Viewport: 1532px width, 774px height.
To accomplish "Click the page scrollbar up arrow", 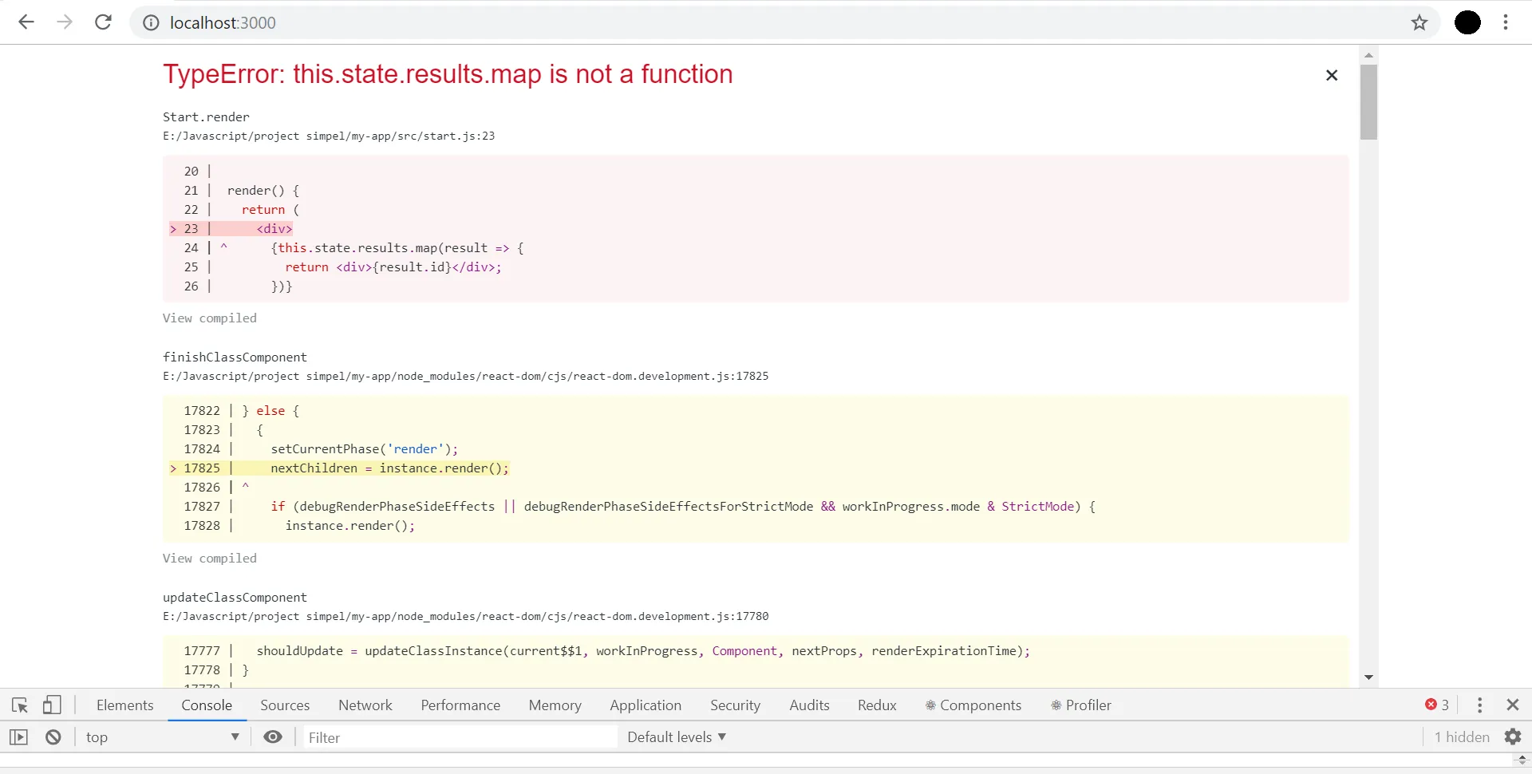I will tap(1368, 55).
